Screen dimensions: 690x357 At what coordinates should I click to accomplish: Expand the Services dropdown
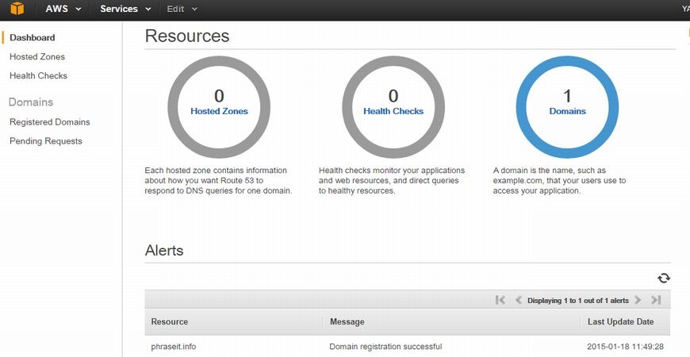coord(125,10)
